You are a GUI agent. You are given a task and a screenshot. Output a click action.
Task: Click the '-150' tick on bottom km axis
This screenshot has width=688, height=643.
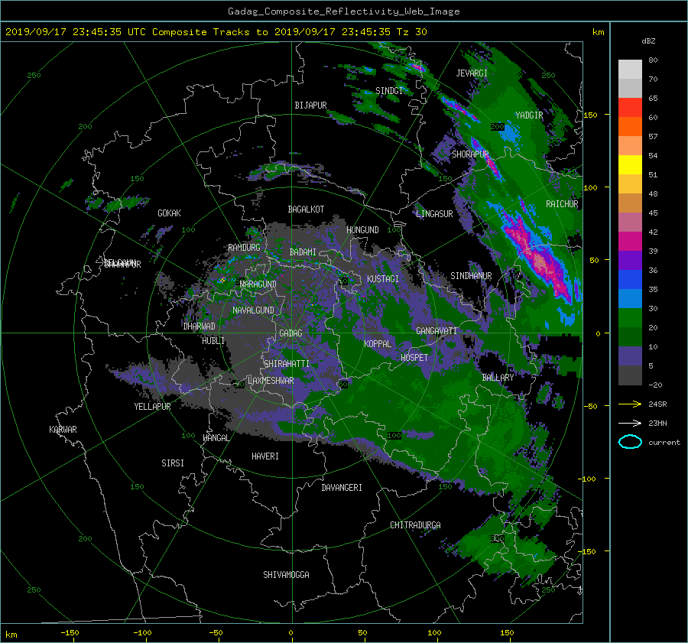click(70, 633)
